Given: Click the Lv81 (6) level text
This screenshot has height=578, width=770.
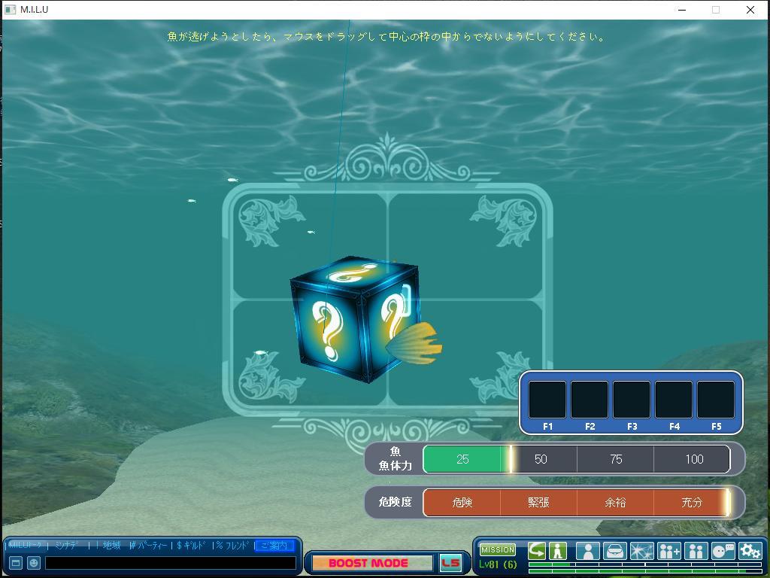Looking at the screenshot, I should pos(498,564).
